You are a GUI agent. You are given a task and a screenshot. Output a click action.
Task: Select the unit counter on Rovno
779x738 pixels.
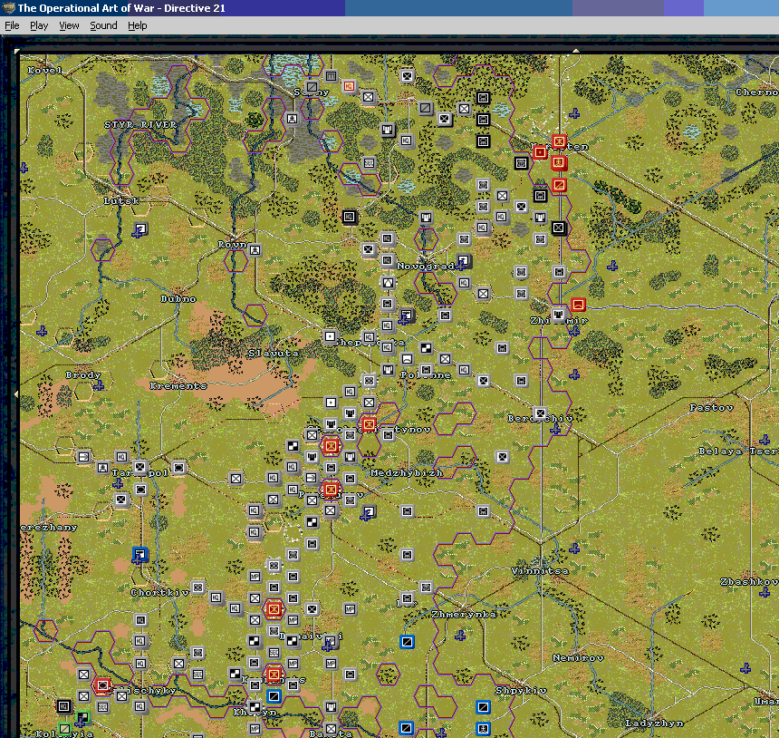coord(255,249)
